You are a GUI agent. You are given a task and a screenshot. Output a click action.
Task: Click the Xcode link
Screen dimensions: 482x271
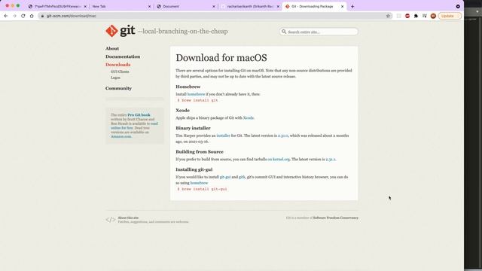pyautogui.click(x=249, y=117)
